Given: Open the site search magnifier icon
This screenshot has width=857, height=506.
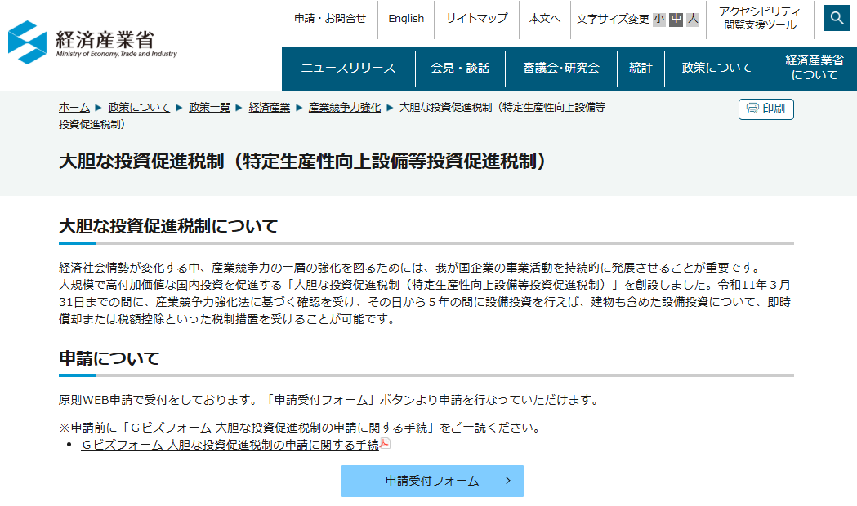Looking at the screenshot, I should 837,18.
